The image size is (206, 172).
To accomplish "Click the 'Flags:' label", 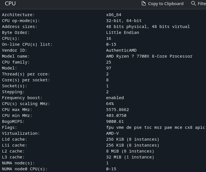I will pyautogui.click(x=10, y=127).
